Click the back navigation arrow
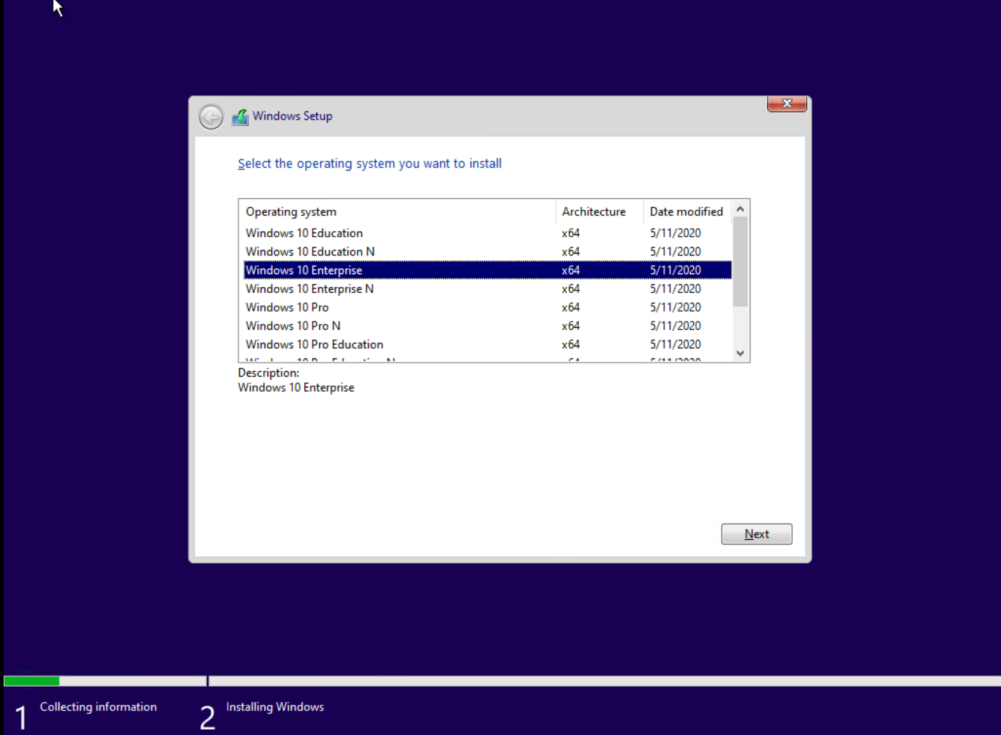Image resolution: width=1001 pixels, height=735 pixels. pyautogui.click(x=210, y=117)
